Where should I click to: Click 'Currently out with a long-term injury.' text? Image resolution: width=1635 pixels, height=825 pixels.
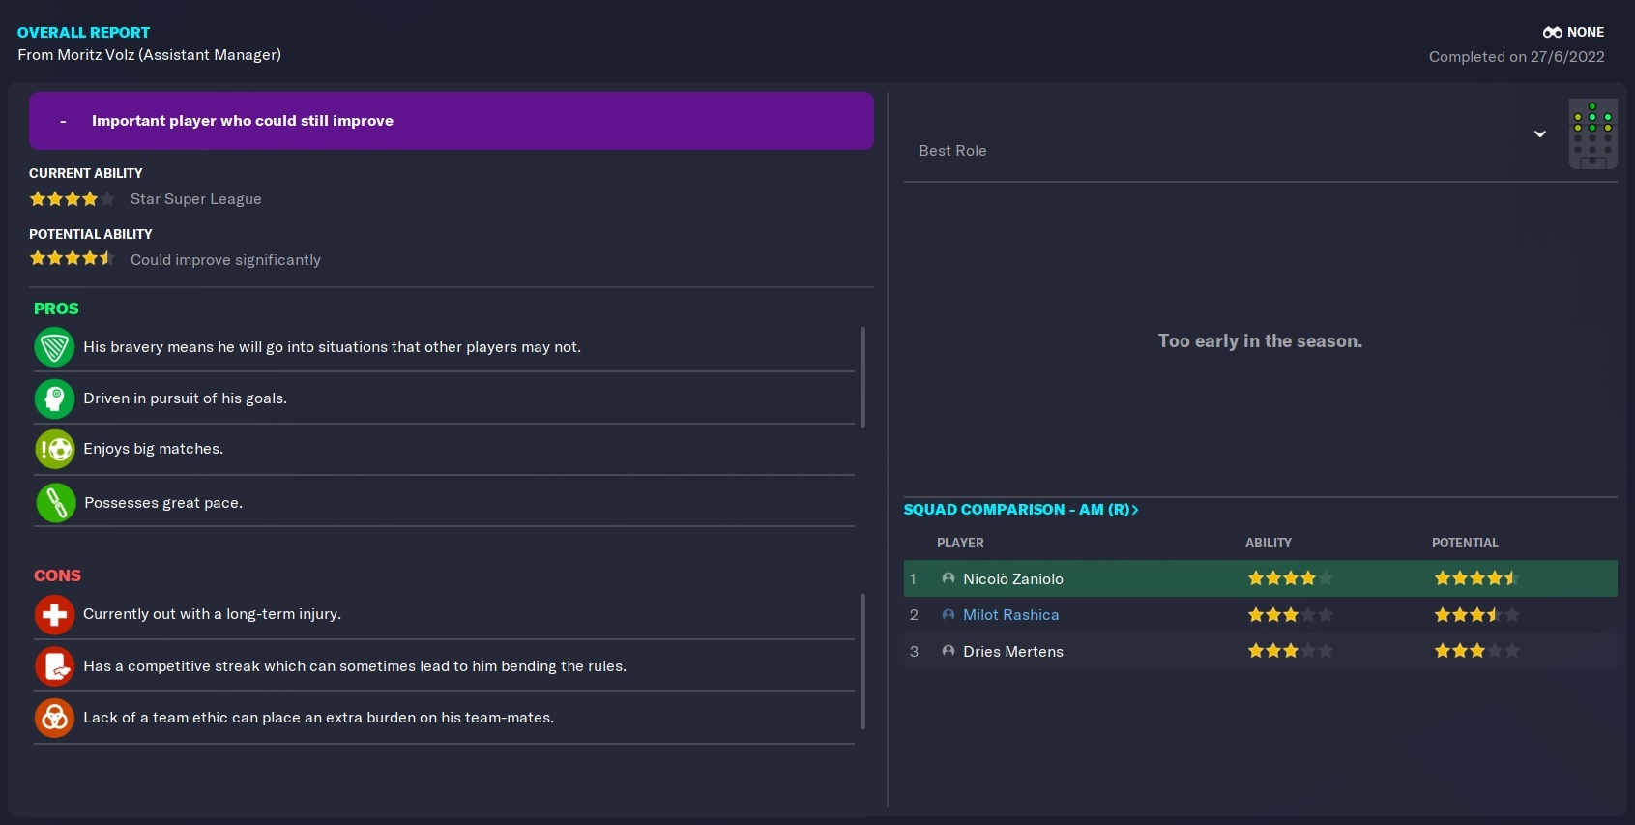coord(212,614)
